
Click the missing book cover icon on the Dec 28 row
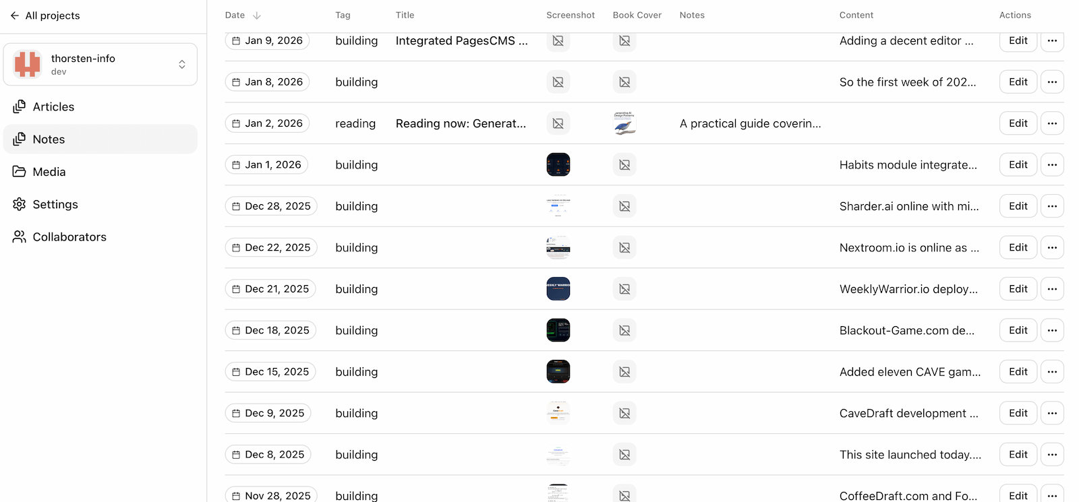click(x=624, y=206)
